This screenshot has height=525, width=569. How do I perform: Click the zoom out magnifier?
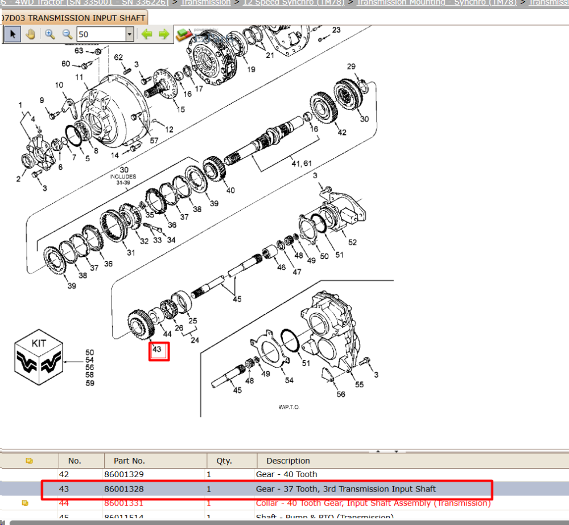coord(67,35)
